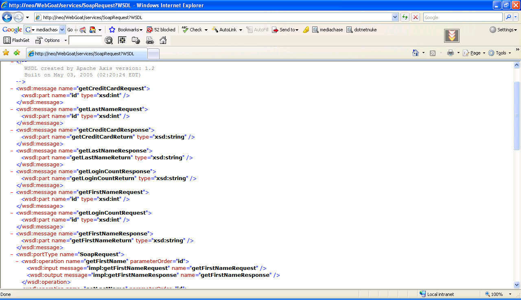Click the browser Back arrow button
The width and height of the screenshot is (521, 300).
click(x=7, y=17)
